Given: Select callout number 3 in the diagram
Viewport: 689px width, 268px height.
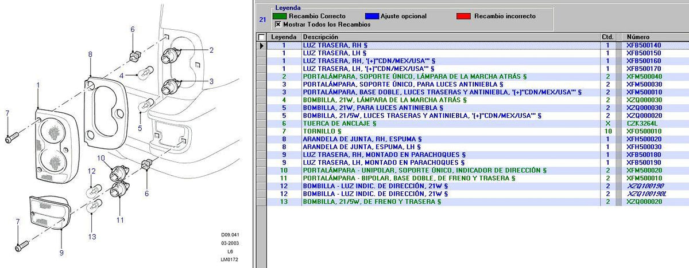Looking at the screenshot, I should point(211,81).
